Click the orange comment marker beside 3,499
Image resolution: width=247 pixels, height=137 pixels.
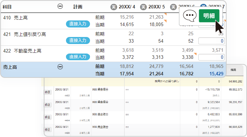click(195, 54)
